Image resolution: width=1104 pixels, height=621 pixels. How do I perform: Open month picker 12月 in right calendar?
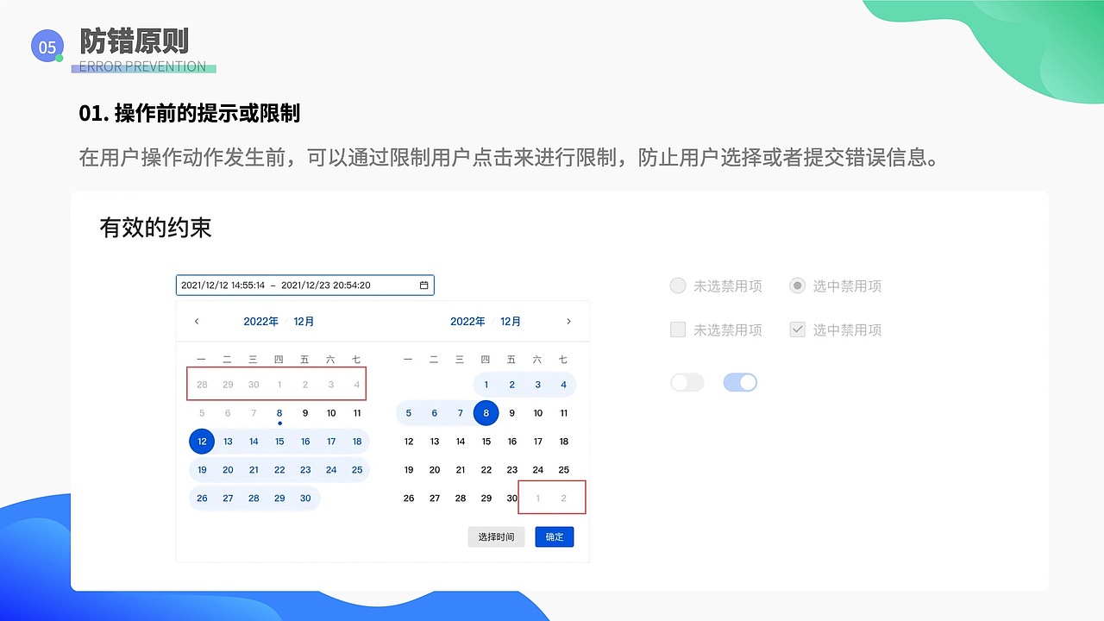511,322
